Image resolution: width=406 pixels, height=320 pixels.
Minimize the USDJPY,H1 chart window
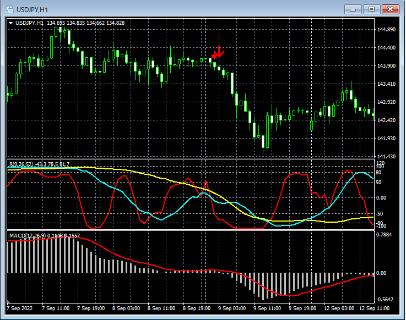click(x=353, y=9)
